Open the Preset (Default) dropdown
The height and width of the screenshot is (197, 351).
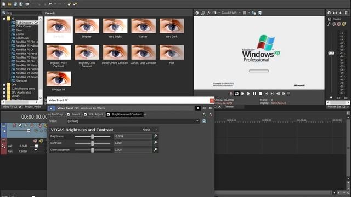[133, 121]
